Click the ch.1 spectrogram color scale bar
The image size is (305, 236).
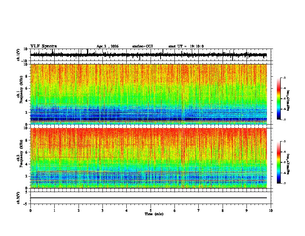click(x=278, y=99)
